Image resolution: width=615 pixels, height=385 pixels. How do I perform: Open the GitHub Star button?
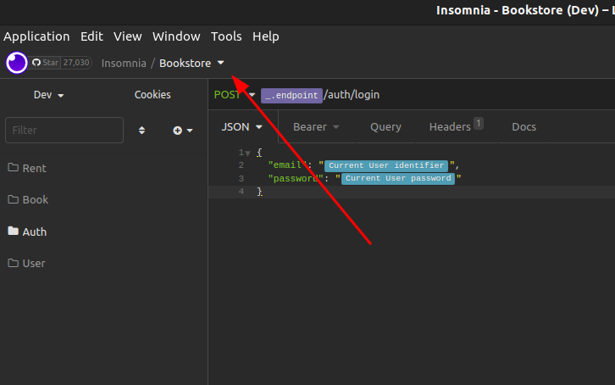tap(46, 63)
